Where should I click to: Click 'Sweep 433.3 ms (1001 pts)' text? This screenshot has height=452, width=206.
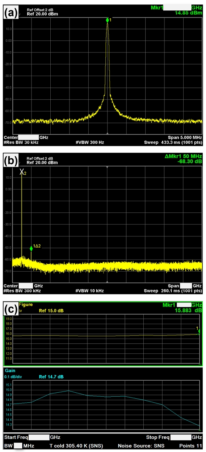click(173, 142)
